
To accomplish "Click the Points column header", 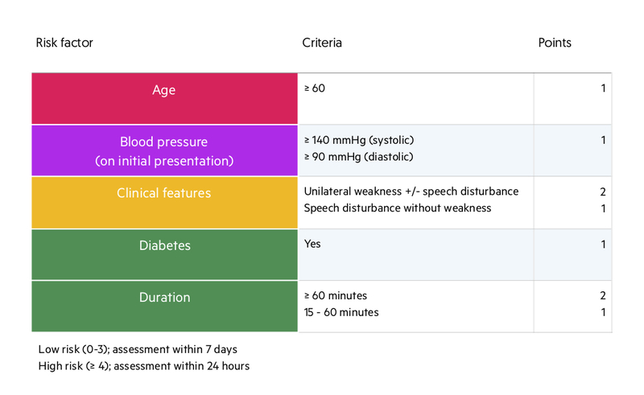I will 555,43.
